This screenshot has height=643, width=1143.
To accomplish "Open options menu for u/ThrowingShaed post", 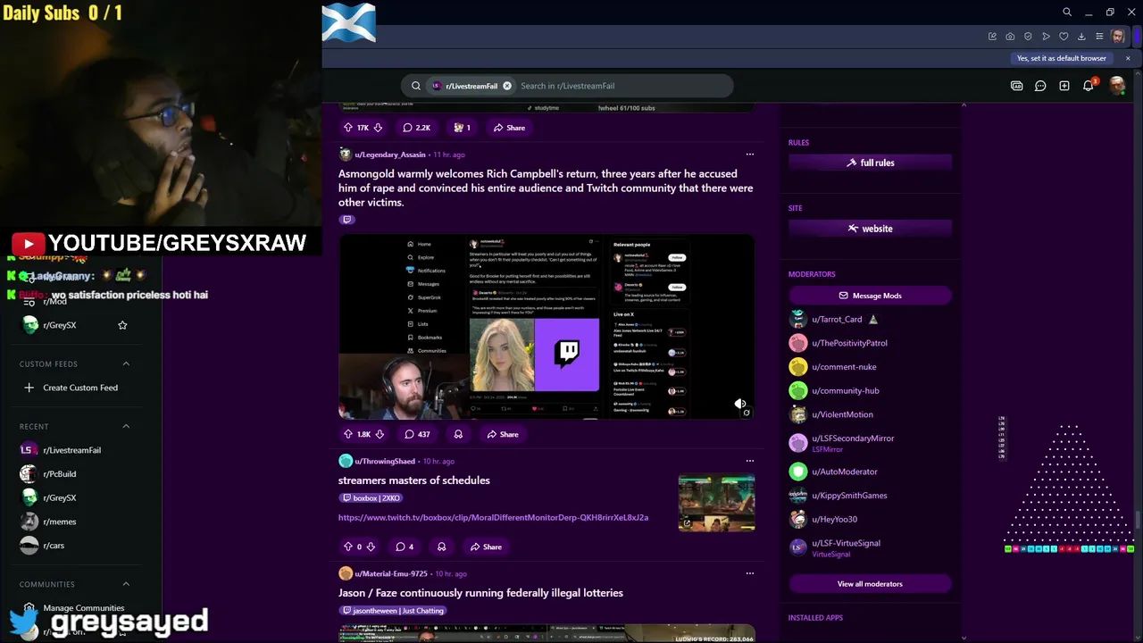I will [749, 461].
